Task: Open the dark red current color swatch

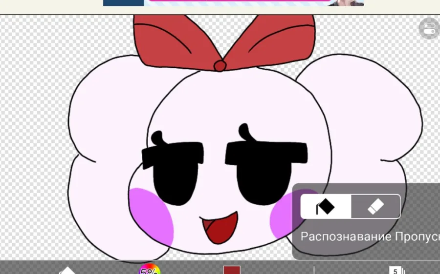Action: coord(232,270)
